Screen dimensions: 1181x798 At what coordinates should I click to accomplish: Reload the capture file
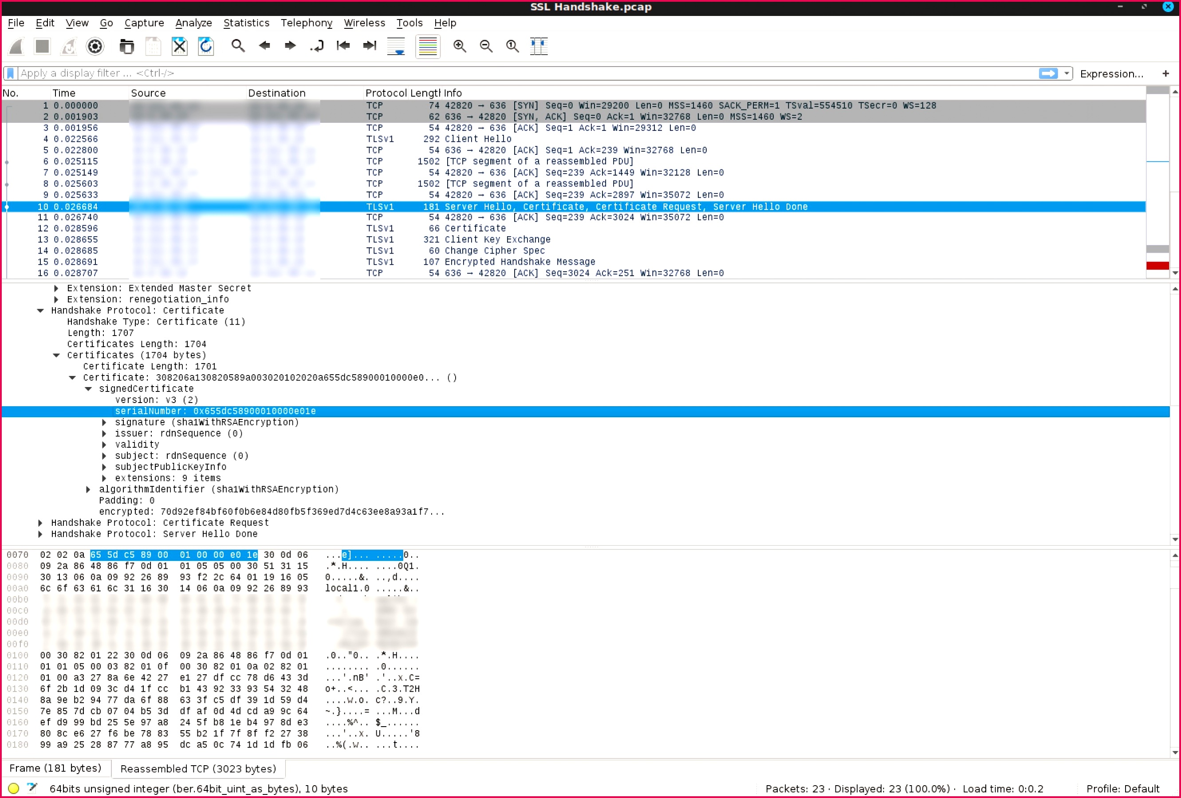206,46
